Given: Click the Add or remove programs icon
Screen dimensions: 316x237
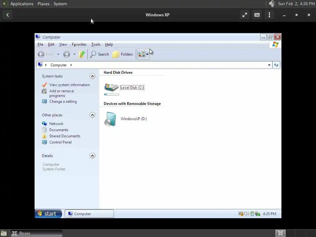Looking at the screenshot, I should pos(44,91).
